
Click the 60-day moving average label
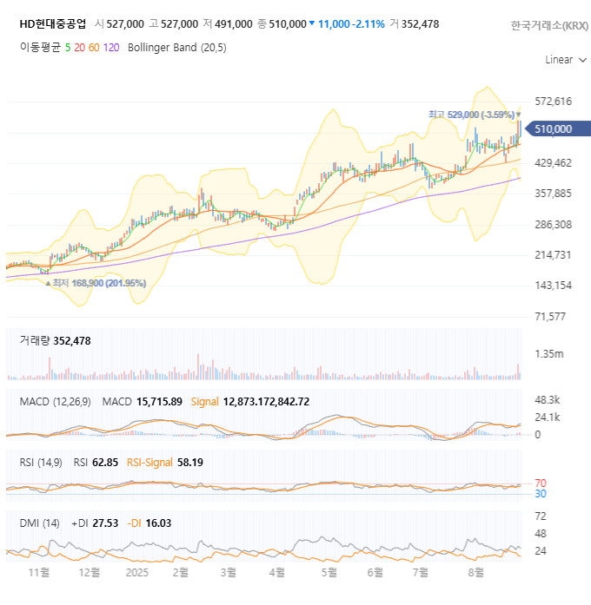pyautogui.click(x=94, y=48)
